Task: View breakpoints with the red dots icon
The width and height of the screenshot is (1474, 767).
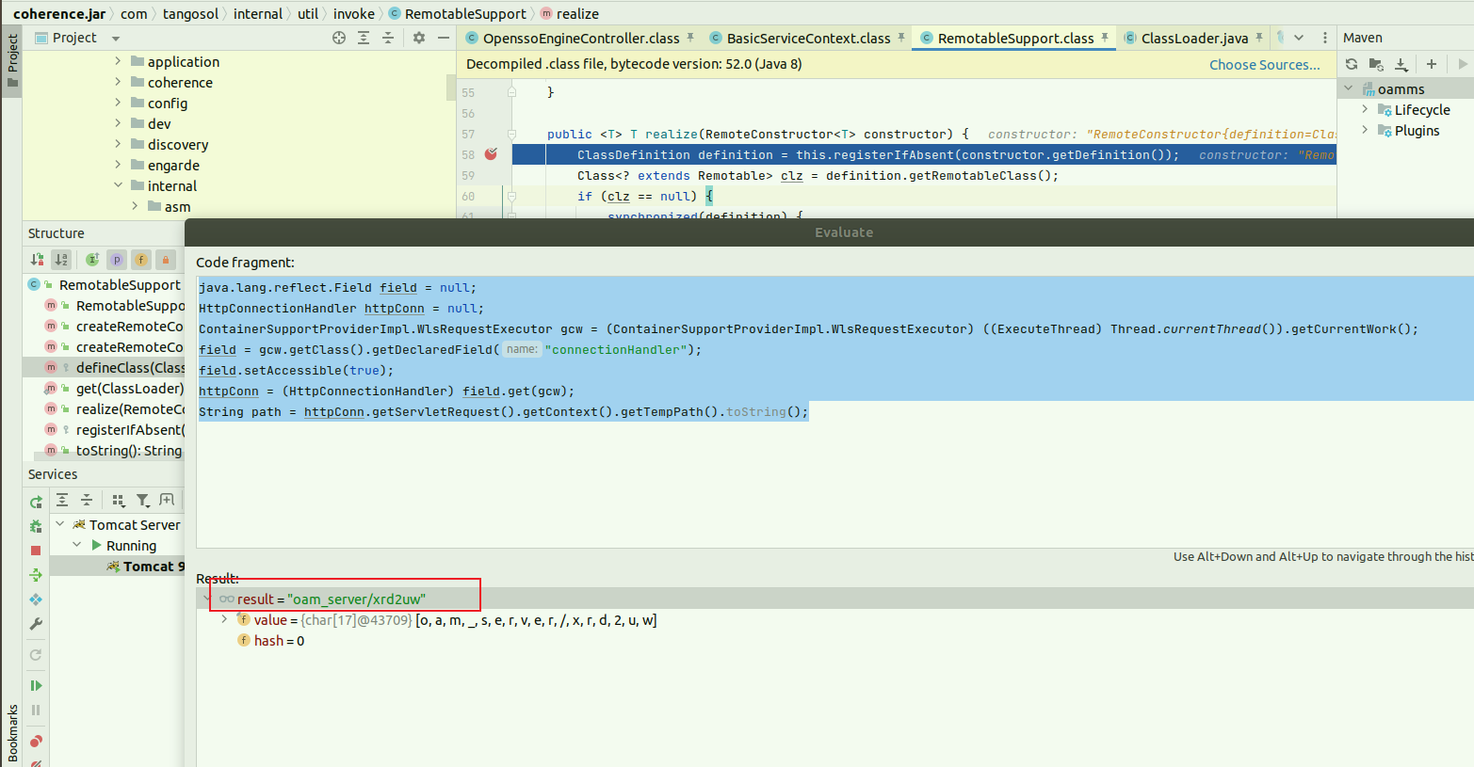Action: tap(36, 741)
